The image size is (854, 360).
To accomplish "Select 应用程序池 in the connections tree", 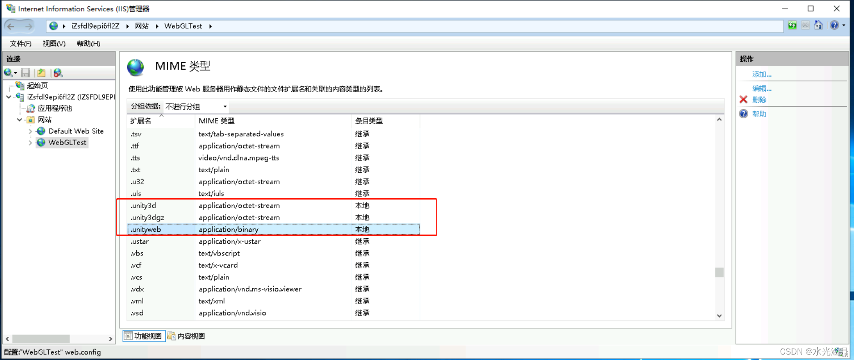I will click(55, 108).
